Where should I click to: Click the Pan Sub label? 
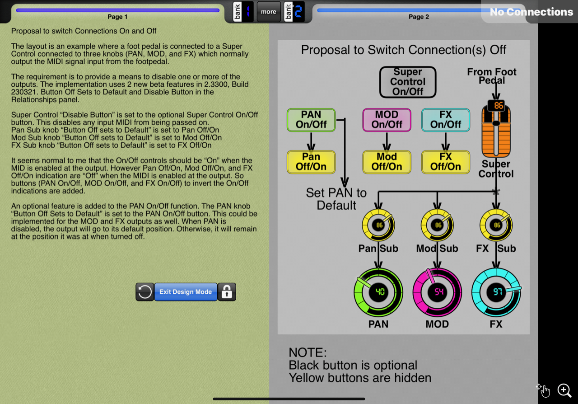point(378,249)
